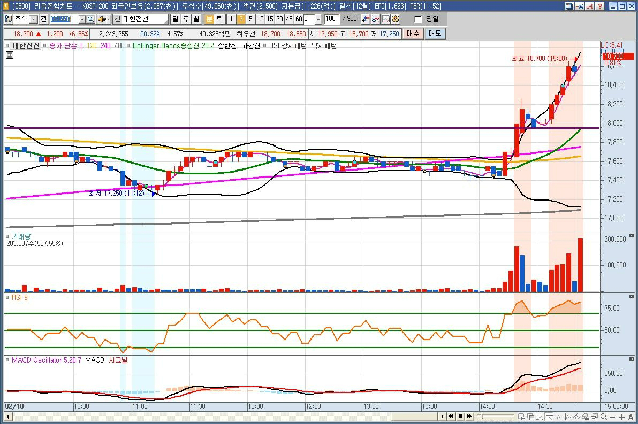Select the 일 daily period button

click(x=175, y=19)
